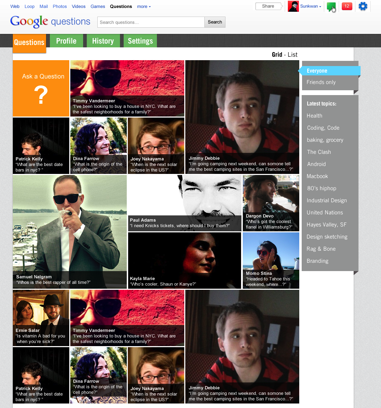Viewport: 381px width, 408px height.
Task: Open the Profile tab
Action: click(66, 41)
